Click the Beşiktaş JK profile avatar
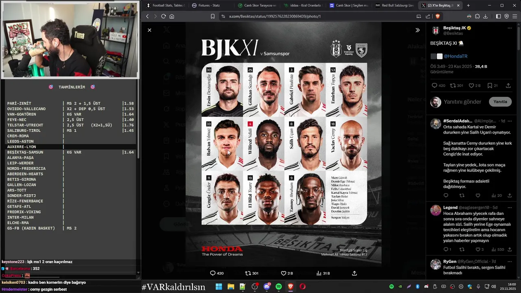Screen dimensions: 521x293 (436, 31)
